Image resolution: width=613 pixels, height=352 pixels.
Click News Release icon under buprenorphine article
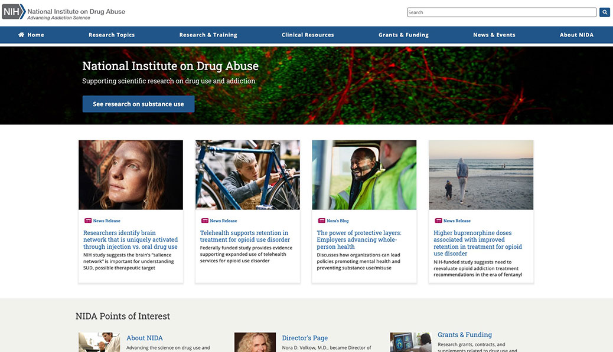[438, 221]
